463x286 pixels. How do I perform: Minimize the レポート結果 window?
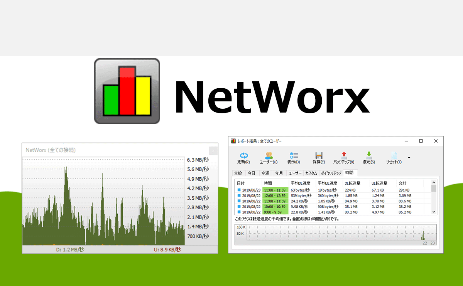[x=406, y=141]
